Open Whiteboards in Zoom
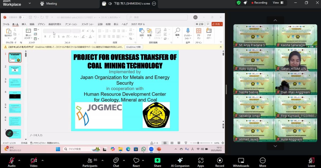This screenshot has width=321, height=168. (x=241, y=162)
